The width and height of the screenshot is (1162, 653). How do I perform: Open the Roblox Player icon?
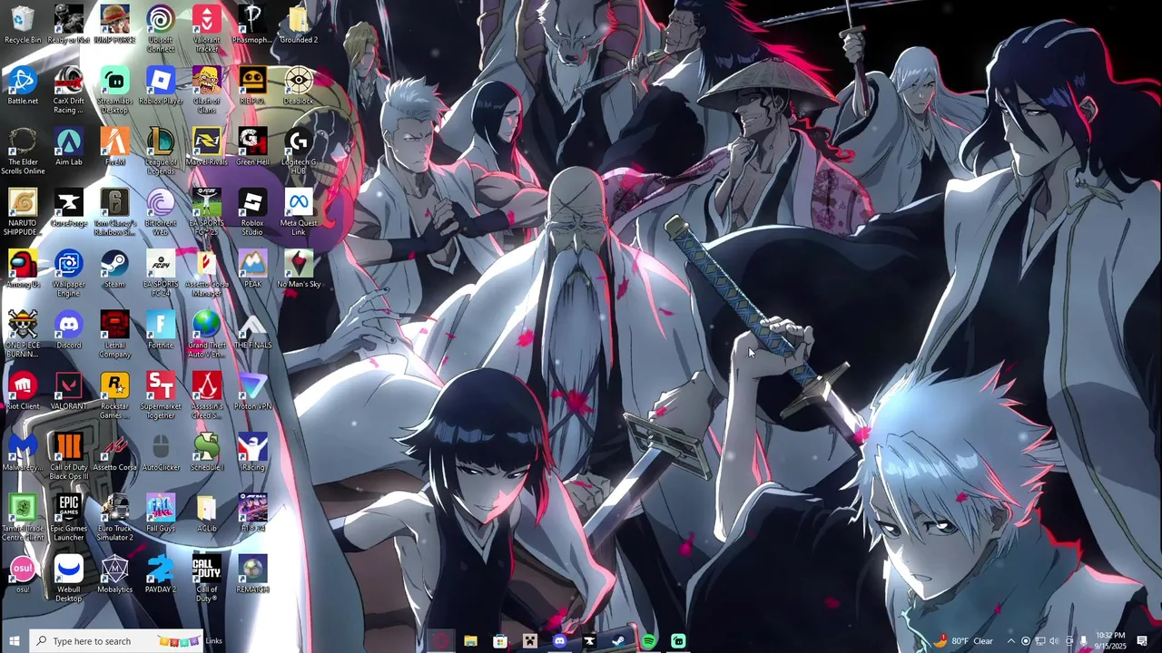click(x=161, y=86)
